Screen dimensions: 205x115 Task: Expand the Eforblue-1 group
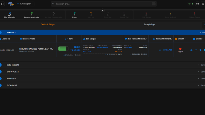[x=102, y=78]
